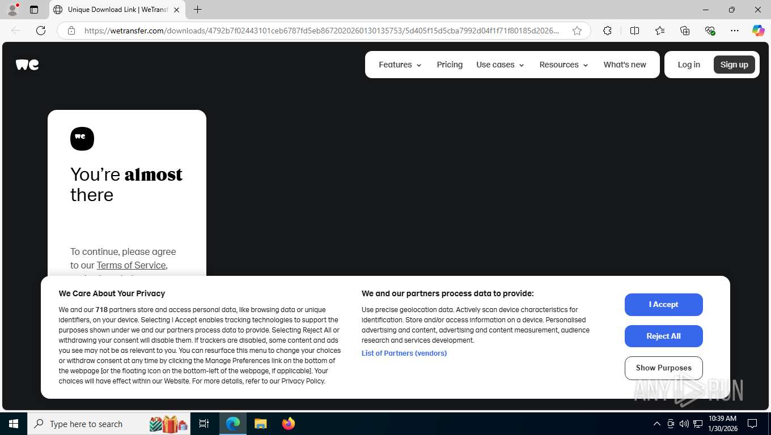This screenshot has width=771, height=435.
Task: Toggle split screen view
Action: pos(634,31)
